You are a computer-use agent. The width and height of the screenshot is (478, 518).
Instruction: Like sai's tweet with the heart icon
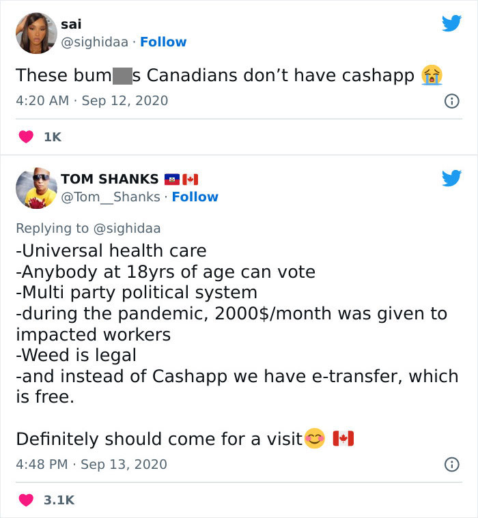tap(25, 137)
